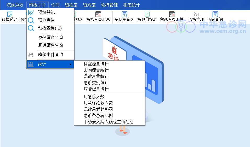This screenshot has height=147, width=250.
Task: Choose 群体事件查询 in the dropdown menu
Action: coord(50,55)
